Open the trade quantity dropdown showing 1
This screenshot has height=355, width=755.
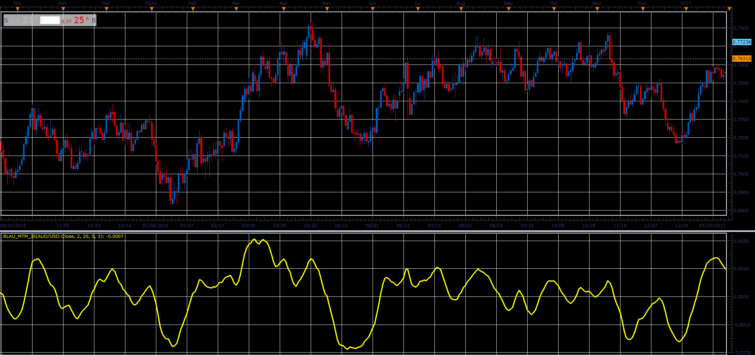pyautogui.click(x=50, y=20)
